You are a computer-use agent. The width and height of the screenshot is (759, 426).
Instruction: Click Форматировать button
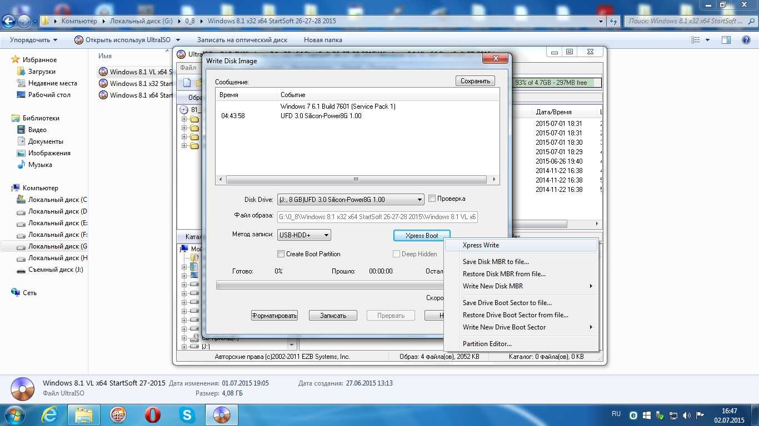tap(274, 316)
